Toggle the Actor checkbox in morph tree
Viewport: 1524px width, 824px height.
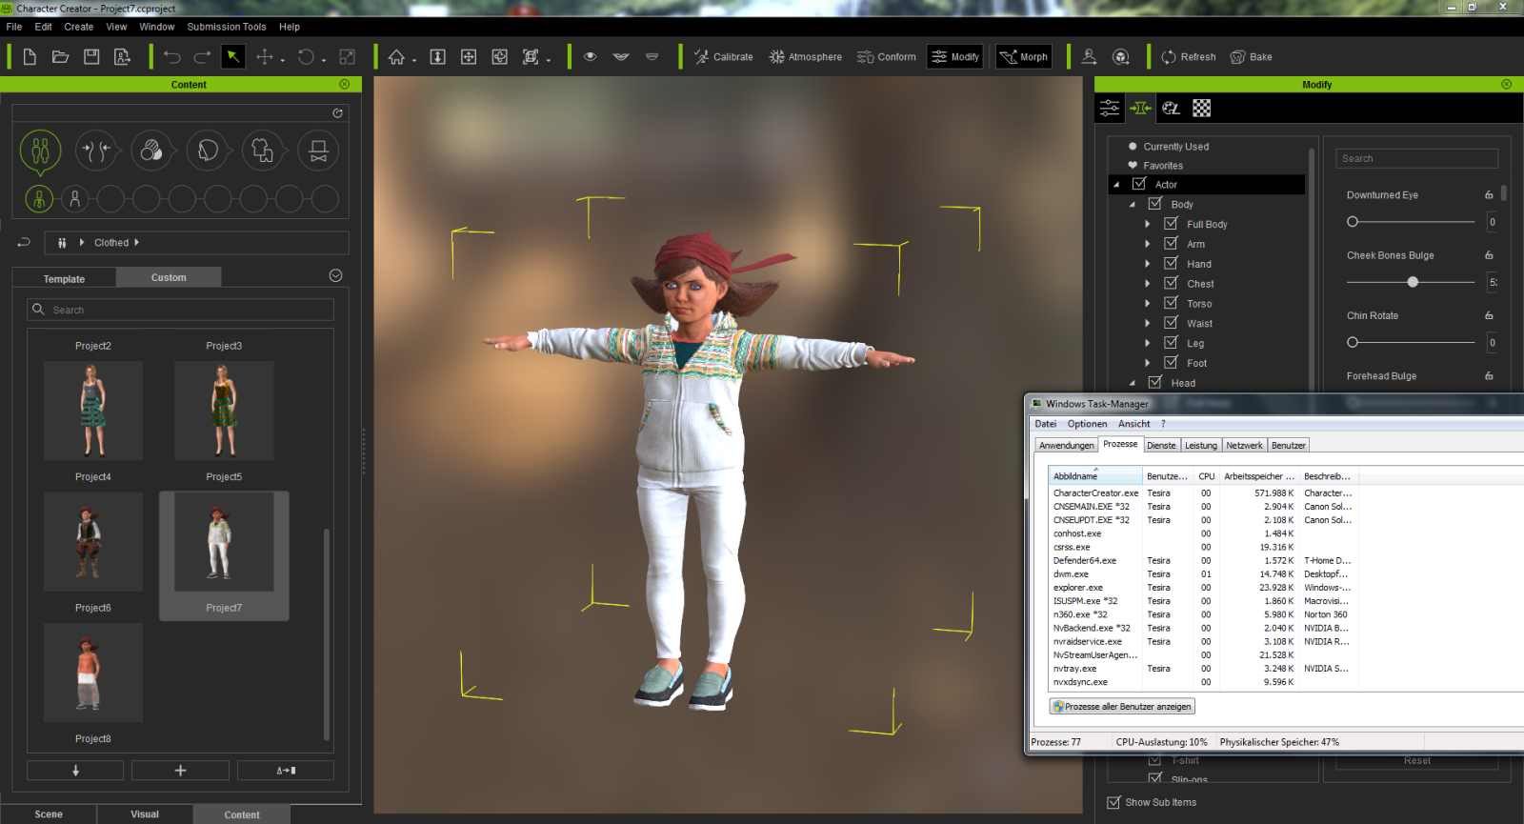click(x=1138, y=184)
